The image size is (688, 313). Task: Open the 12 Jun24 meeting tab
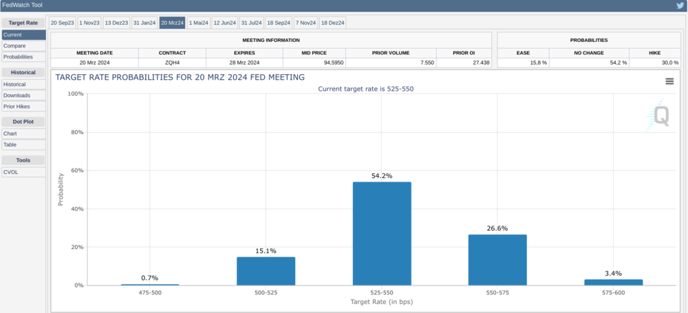tap(224, 23)
